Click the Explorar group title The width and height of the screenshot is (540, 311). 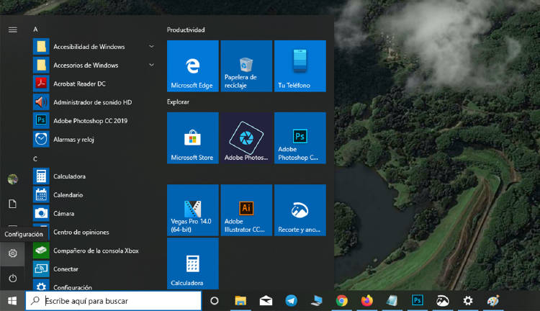point(178,102)
